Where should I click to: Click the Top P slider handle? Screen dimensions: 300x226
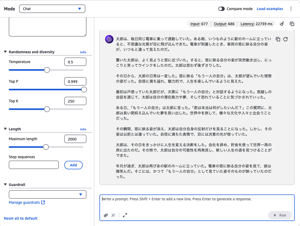[84, 90]
